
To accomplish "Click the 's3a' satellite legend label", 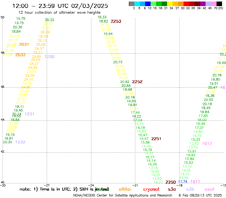I will [172, 189].
